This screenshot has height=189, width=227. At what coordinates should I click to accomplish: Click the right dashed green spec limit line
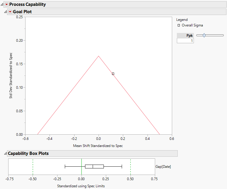coord(131,167)
